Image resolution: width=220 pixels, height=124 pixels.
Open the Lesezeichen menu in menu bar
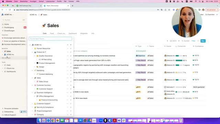point(50,1)
